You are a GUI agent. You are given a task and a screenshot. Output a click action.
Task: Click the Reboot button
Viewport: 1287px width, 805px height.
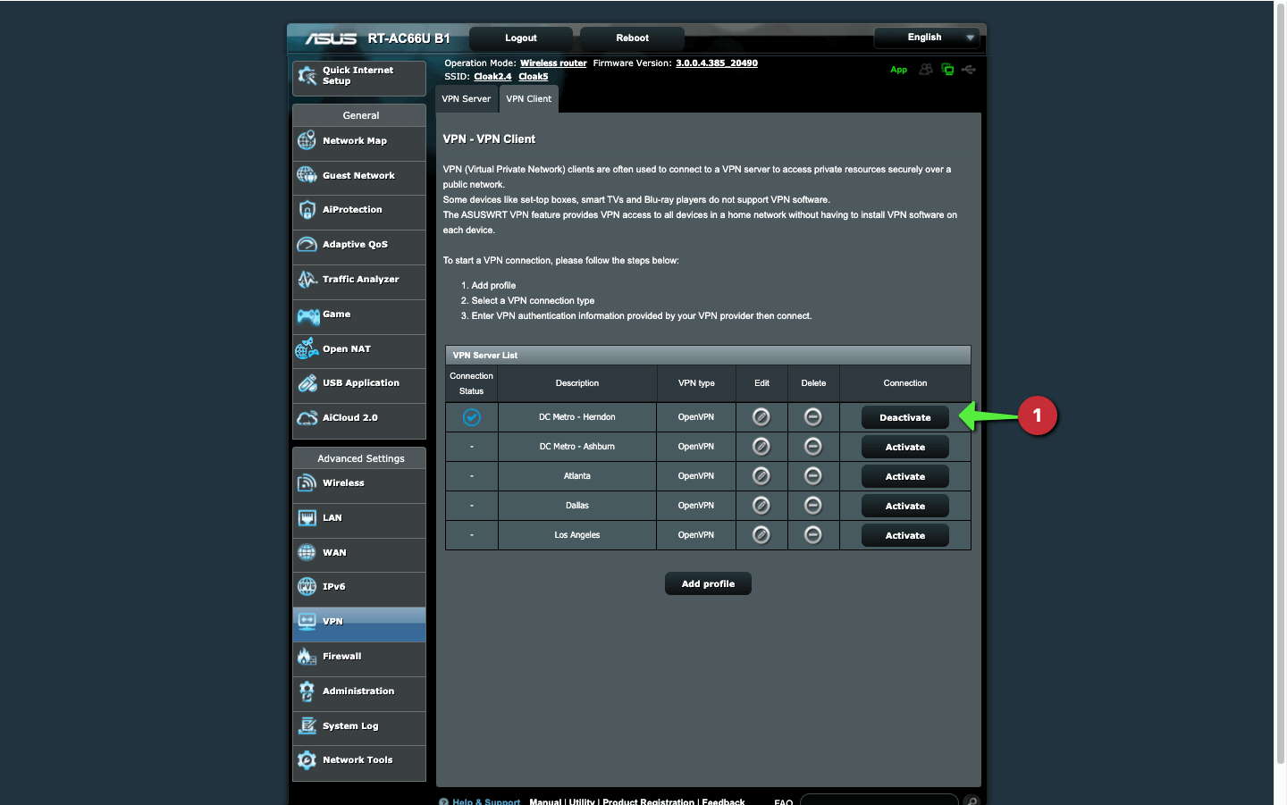633,38
